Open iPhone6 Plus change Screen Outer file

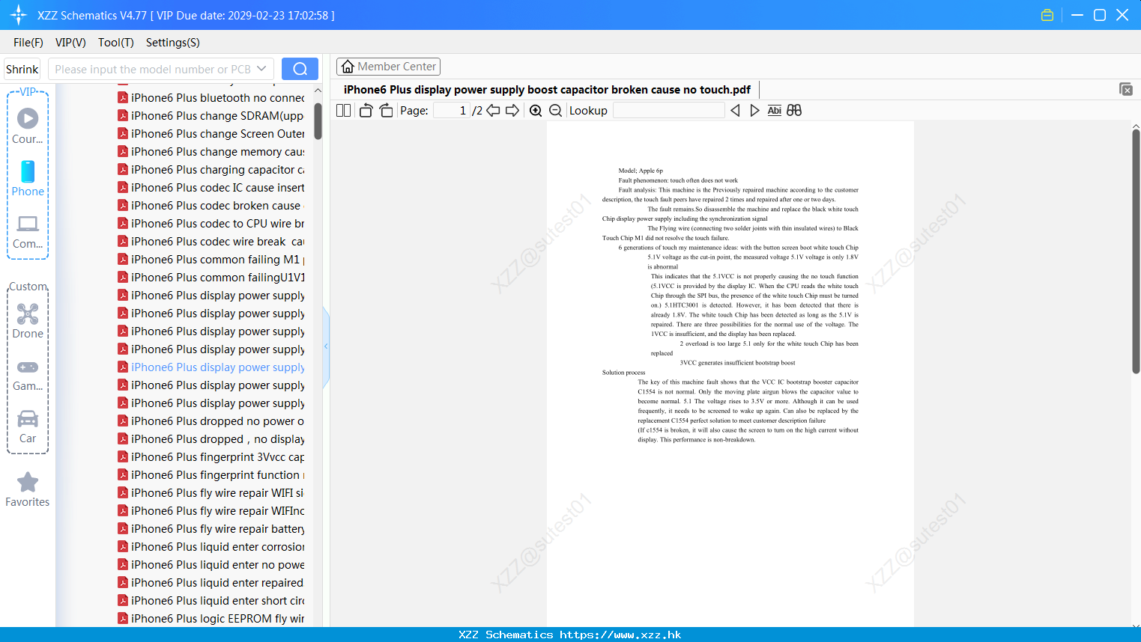211,134
